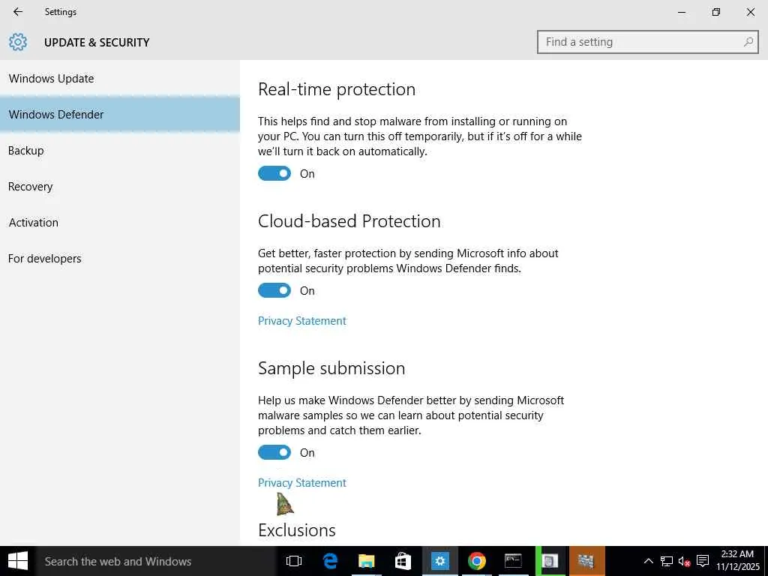Turn off Sample submission toggle
The height and width of the screenshot is (576, 768).
(x=274, y=452)
